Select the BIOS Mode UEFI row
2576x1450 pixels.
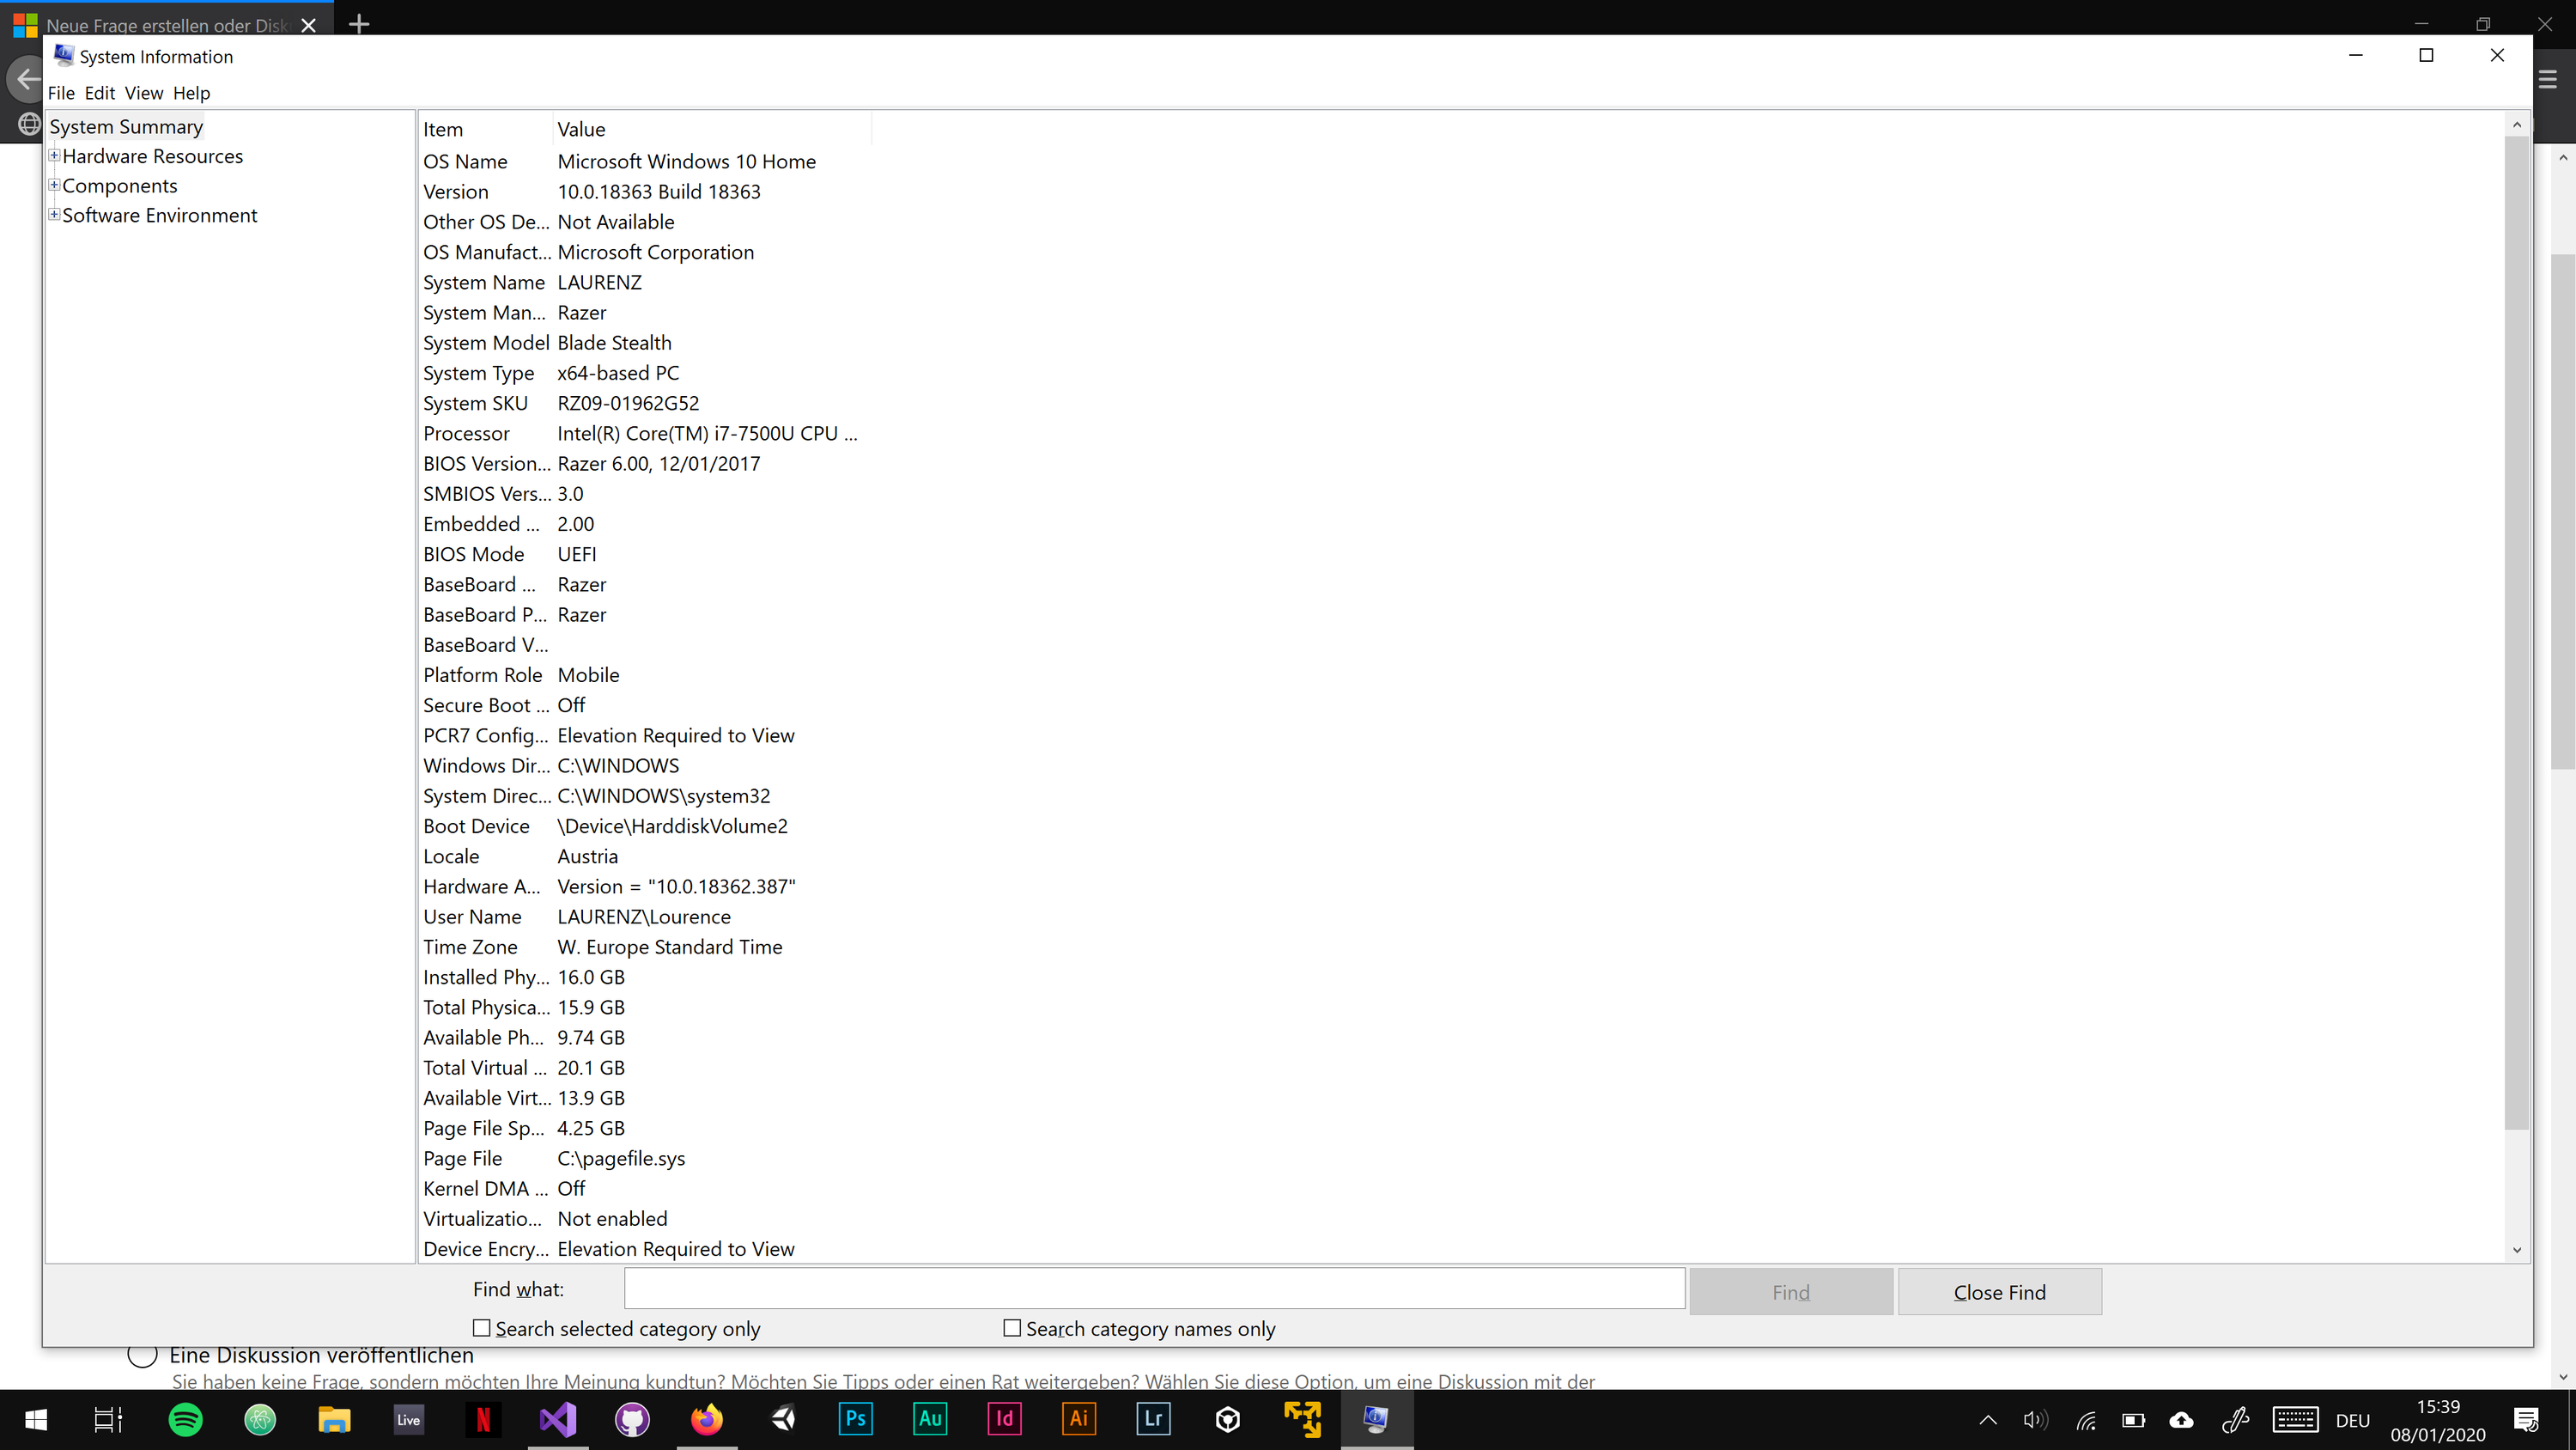pos(645,554)
